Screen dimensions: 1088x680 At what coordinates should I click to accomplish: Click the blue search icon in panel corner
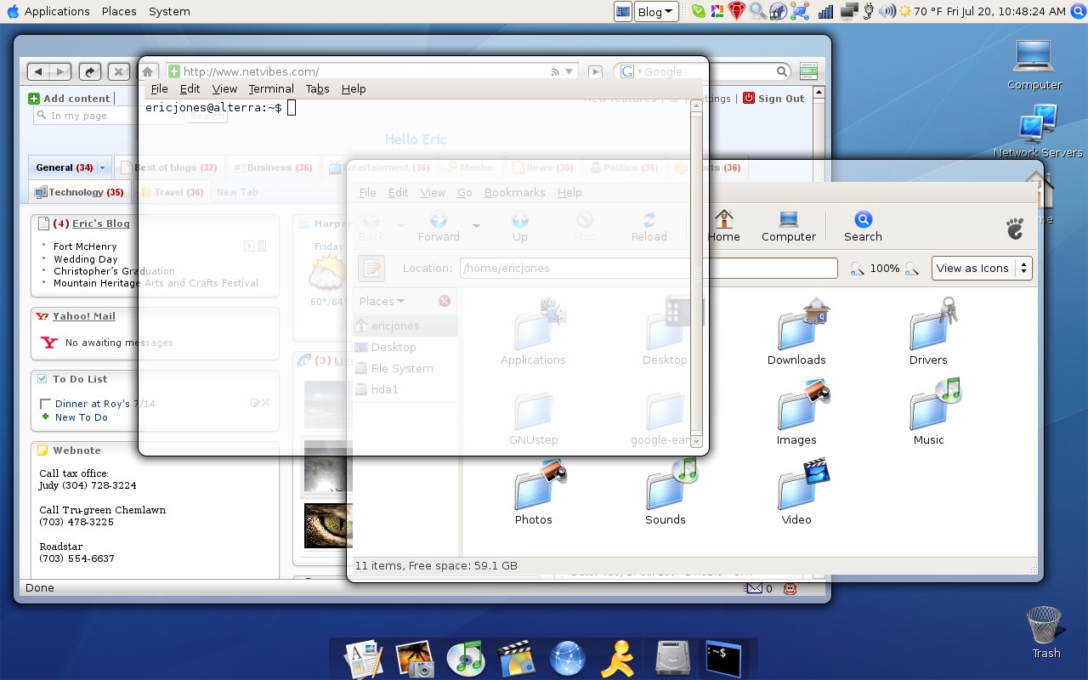tap(1078, 11)
